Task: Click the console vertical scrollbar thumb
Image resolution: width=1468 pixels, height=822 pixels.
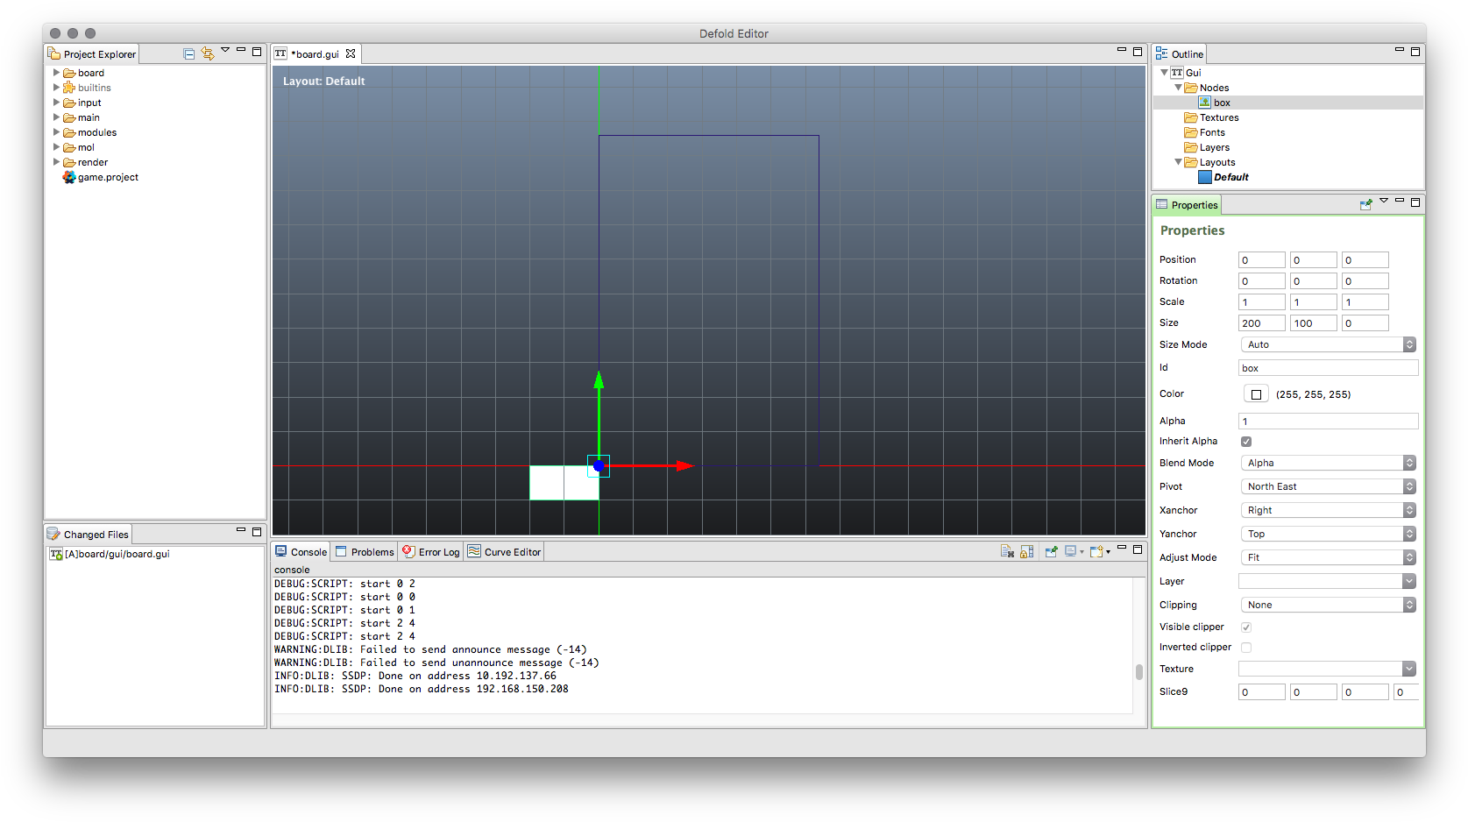Action: coord(1139,672)
